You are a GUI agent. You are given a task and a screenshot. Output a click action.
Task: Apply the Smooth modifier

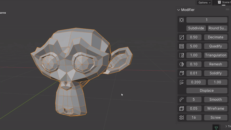point(215,99)
